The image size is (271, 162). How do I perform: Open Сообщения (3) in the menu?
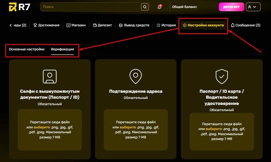pyautogui.click(x=245, y=25)
